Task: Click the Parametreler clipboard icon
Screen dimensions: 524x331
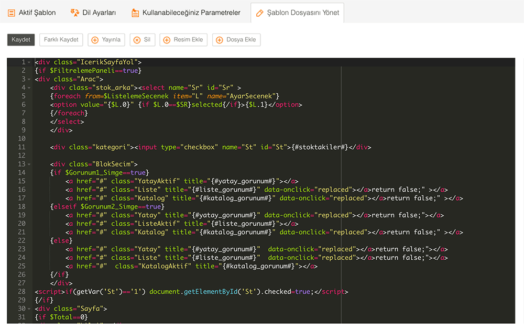Action: (x=135, y=13)
